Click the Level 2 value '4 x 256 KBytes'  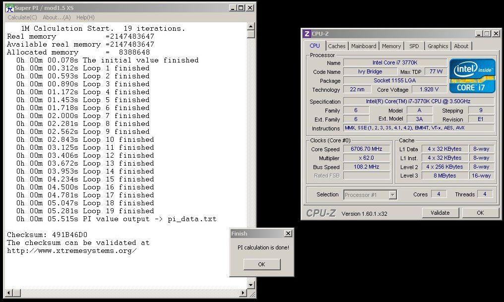[444, 167]
